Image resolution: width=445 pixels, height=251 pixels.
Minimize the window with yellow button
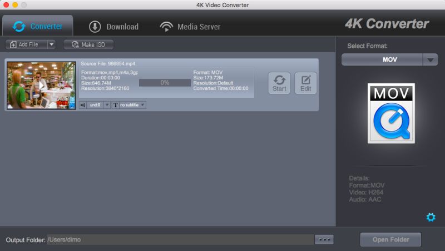pos(15,5)
